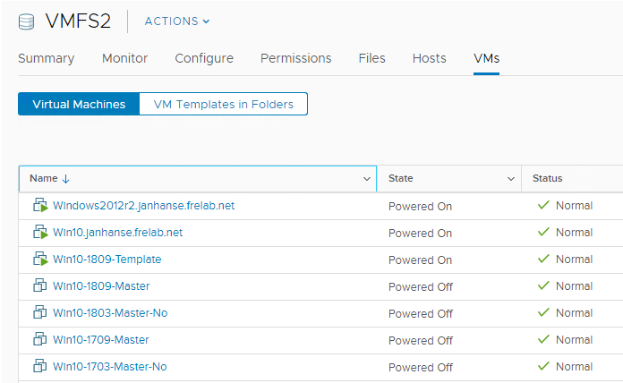Click the Windows2012r2 powered-on VM icon
The height and width of the screenshot is (383, 623).
(x=40, y=206)
